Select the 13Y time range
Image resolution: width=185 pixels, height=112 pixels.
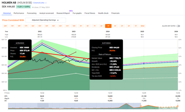(53, 26)
